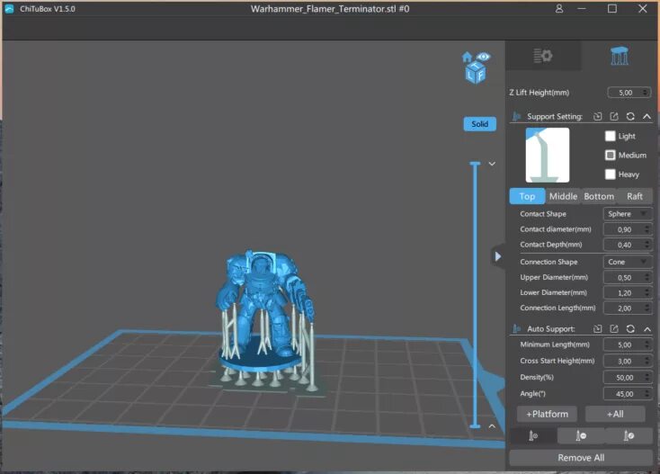
Task: Collapse the Support Setting section
Action: pyautogui.click(x=647, y=117)
